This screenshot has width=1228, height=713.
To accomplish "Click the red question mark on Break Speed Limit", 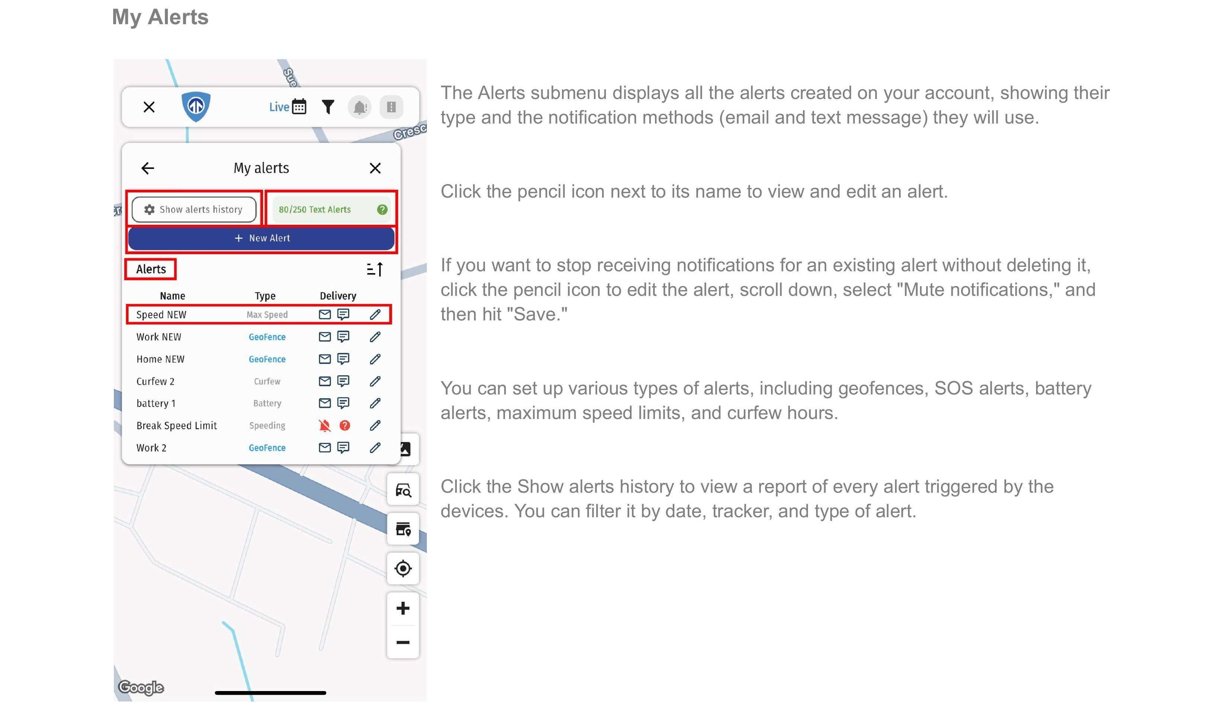I will [345, 425].
